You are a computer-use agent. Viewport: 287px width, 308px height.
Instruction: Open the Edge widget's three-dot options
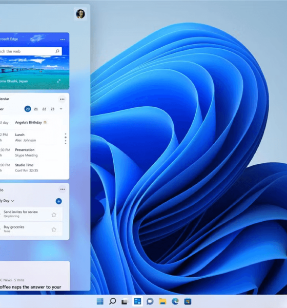[x=63, y=40]
